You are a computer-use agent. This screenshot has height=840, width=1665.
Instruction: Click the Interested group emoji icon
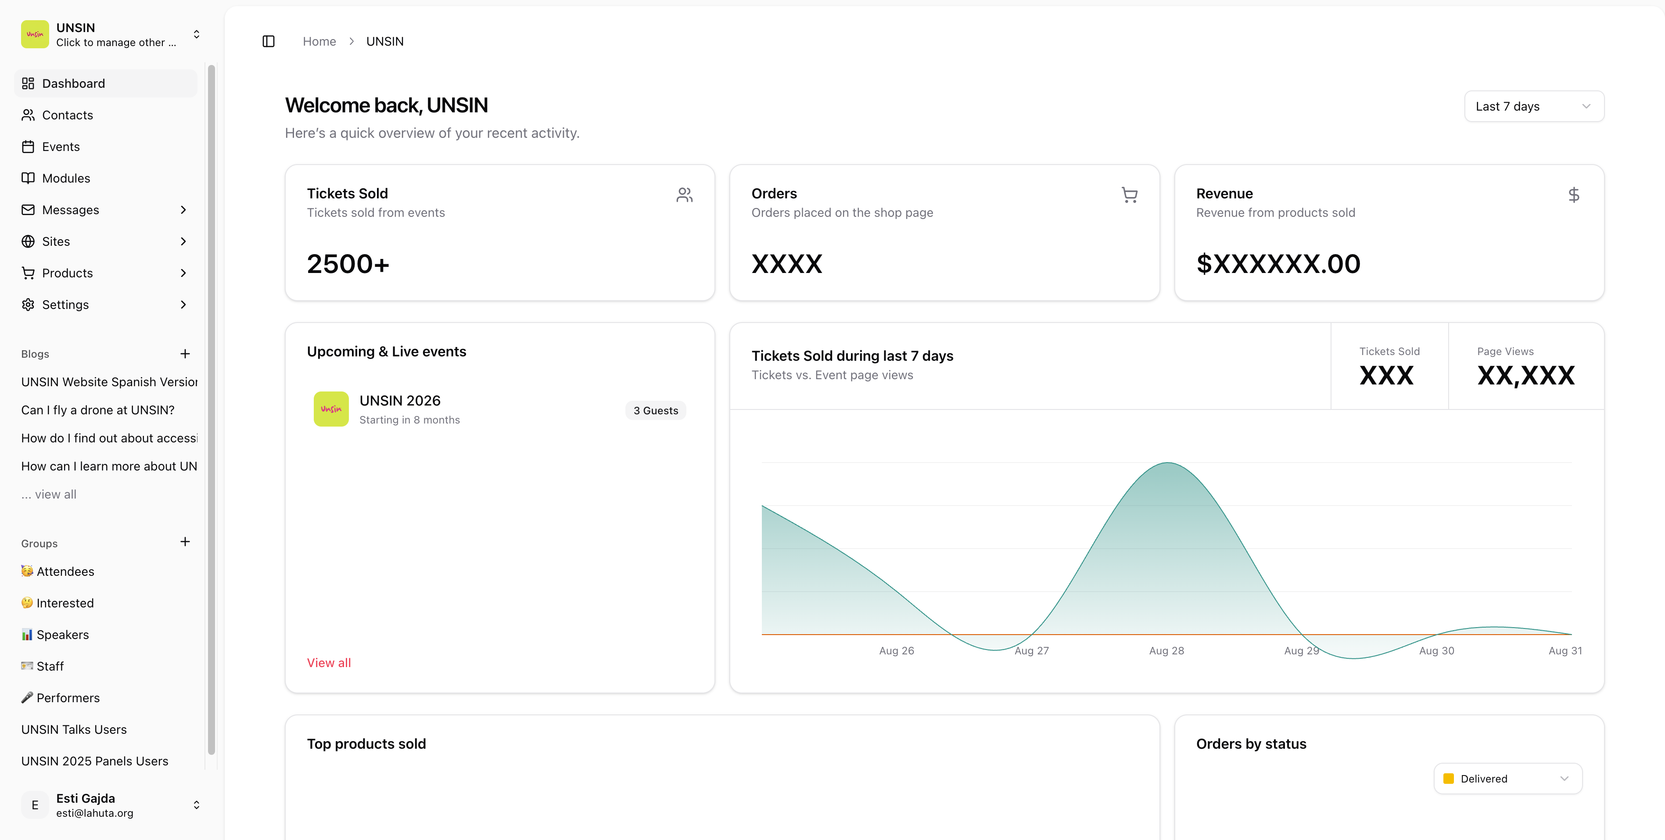[27, 602]
